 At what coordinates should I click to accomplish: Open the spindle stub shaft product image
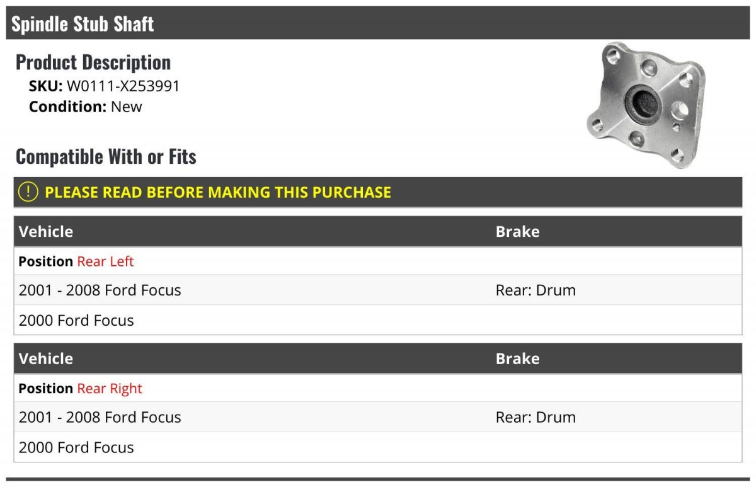coord(646,105)
